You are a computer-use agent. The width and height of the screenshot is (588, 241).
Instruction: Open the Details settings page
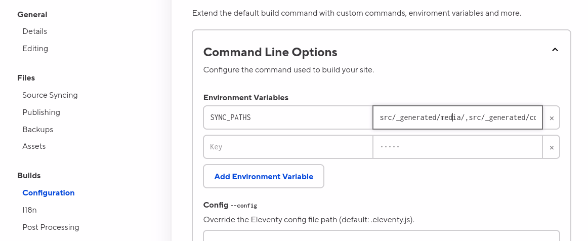click(34, 31)
